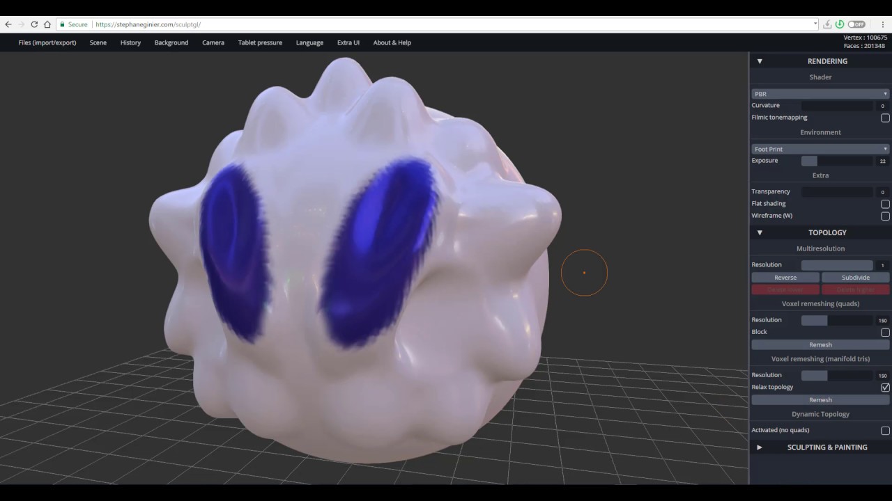Toggle the OFF extension switch
Screen dimensions: 892x501
[x=856, y=24]
